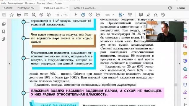Image resolution: width=189 pixels, height=106 pixels.
Task: Open page thumbnails panel
Action: click(x=4, y=24)
